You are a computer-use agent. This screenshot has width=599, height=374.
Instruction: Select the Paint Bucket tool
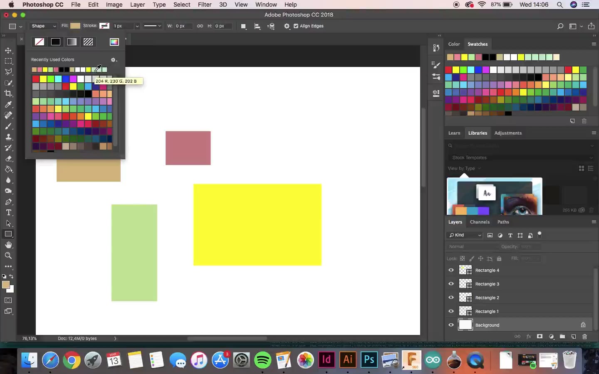(x=8, y=169)
